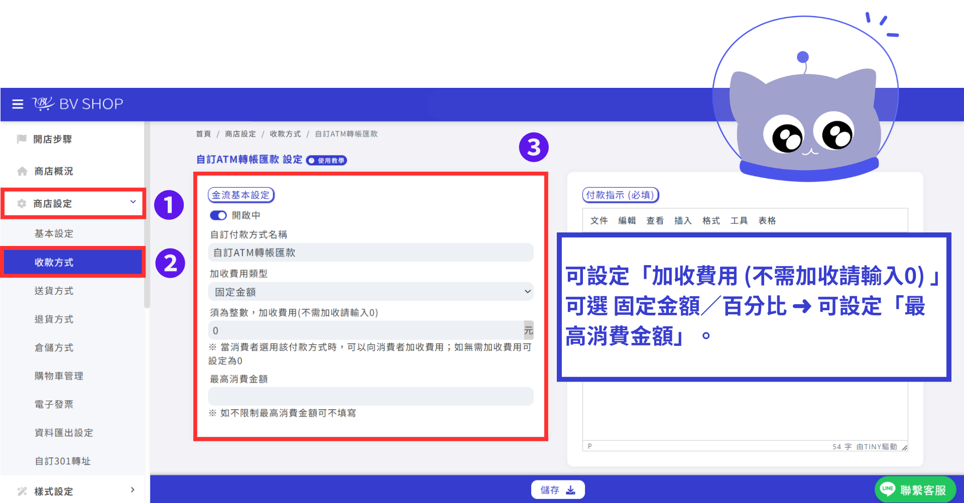Click the 儲存 save button

(558, 489)
